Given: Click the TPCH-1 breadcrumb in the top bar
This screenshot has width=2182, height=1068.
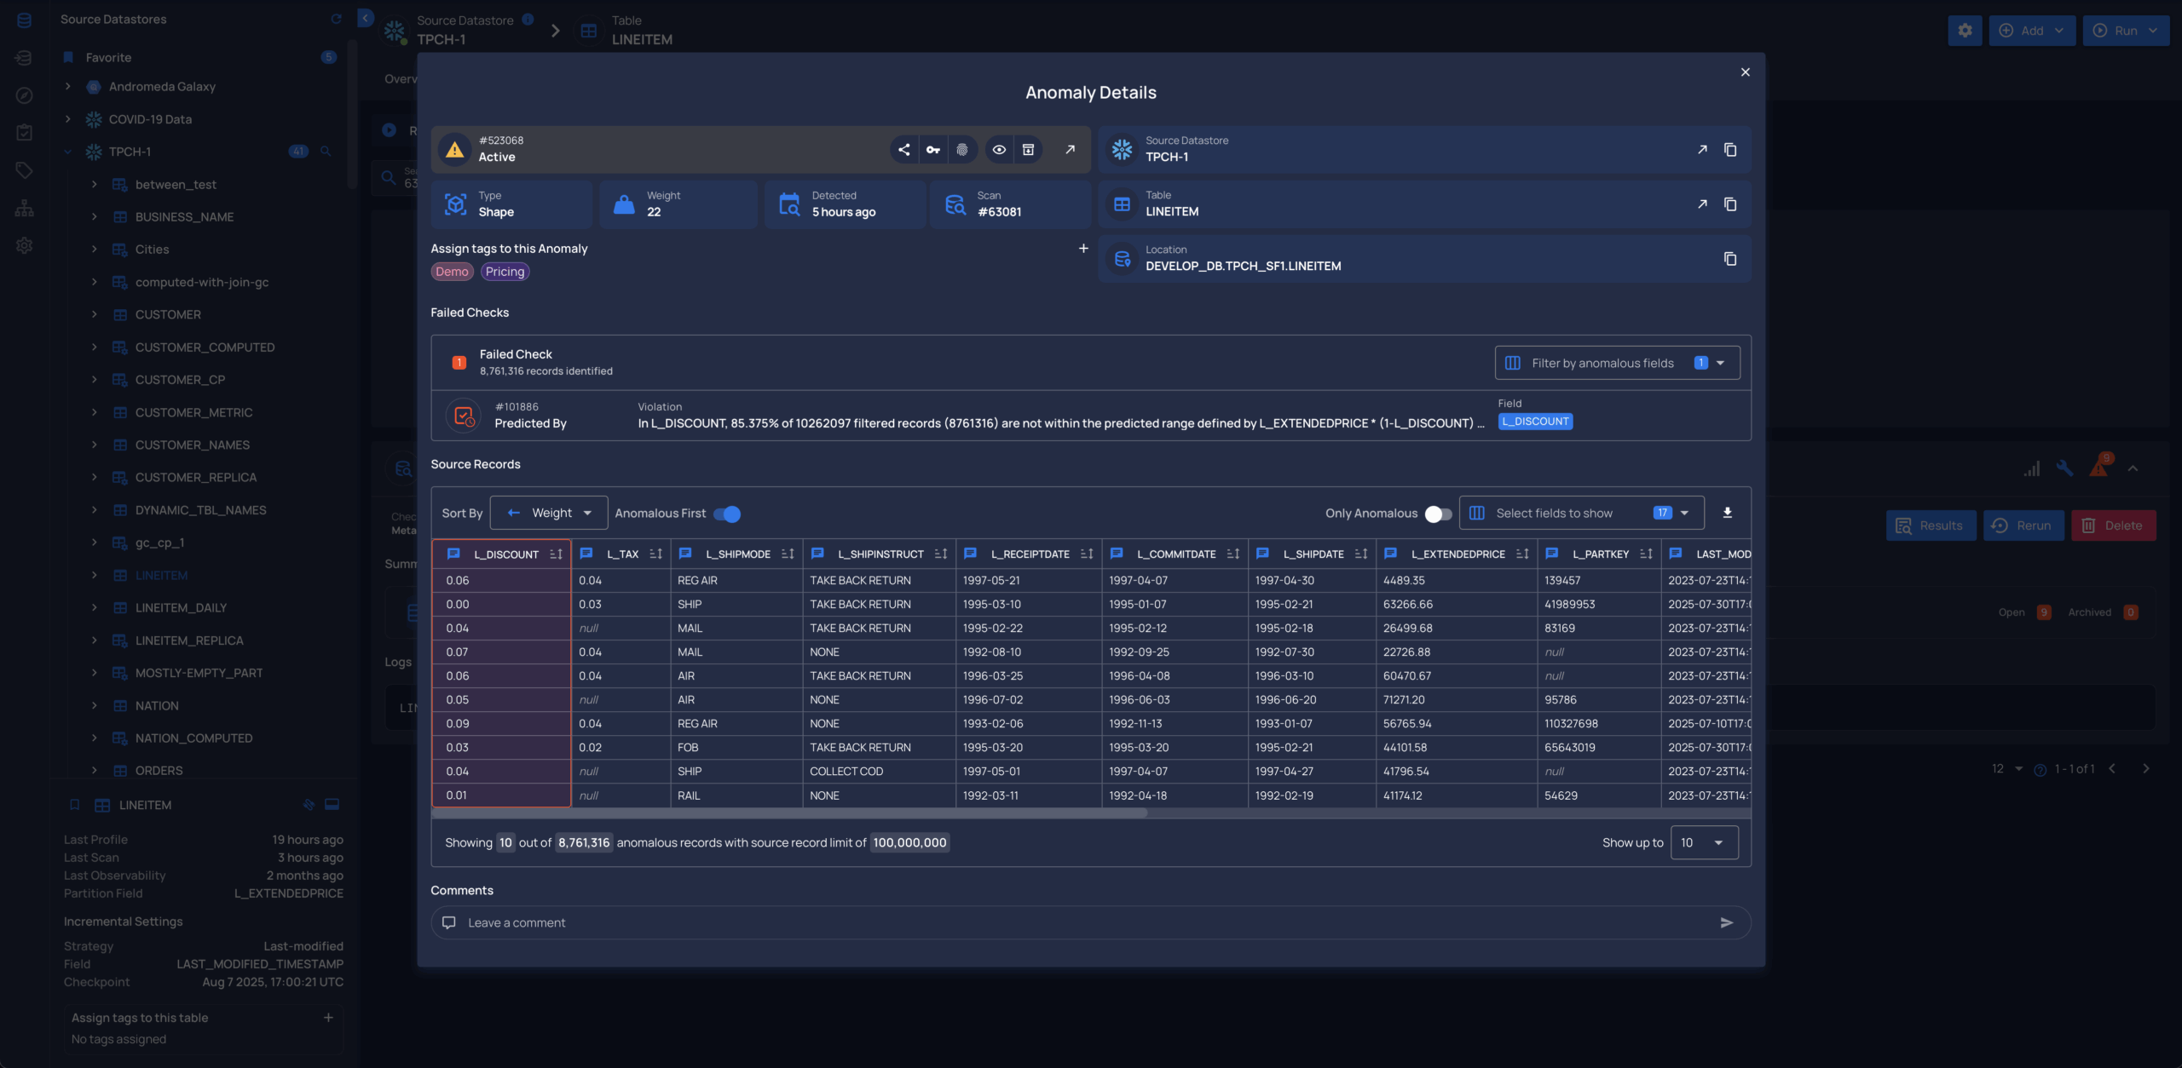Looking at the screenshot, I should click(441, 39).
